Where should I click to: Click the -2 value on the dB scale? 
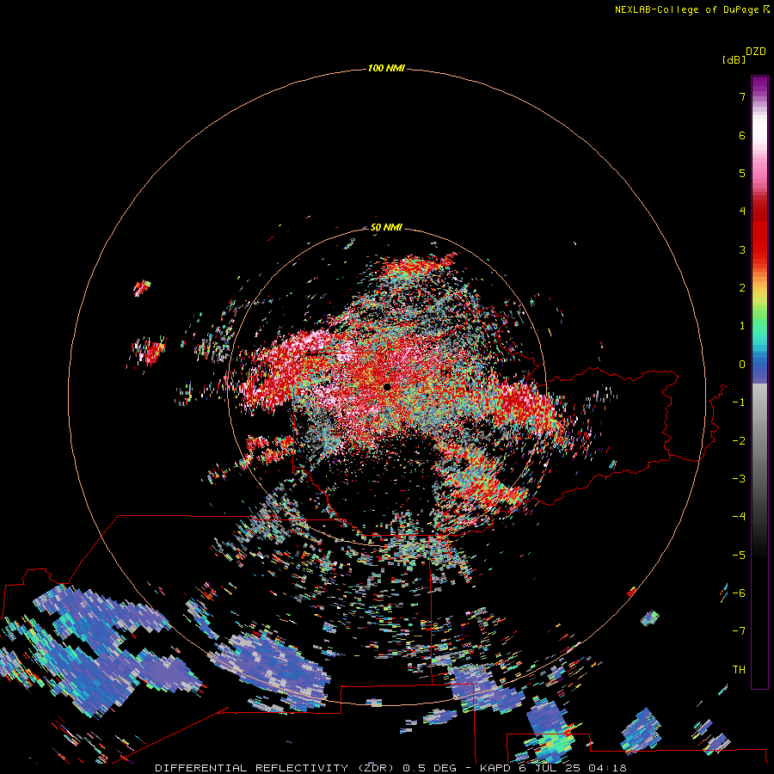tap(739, 441)
